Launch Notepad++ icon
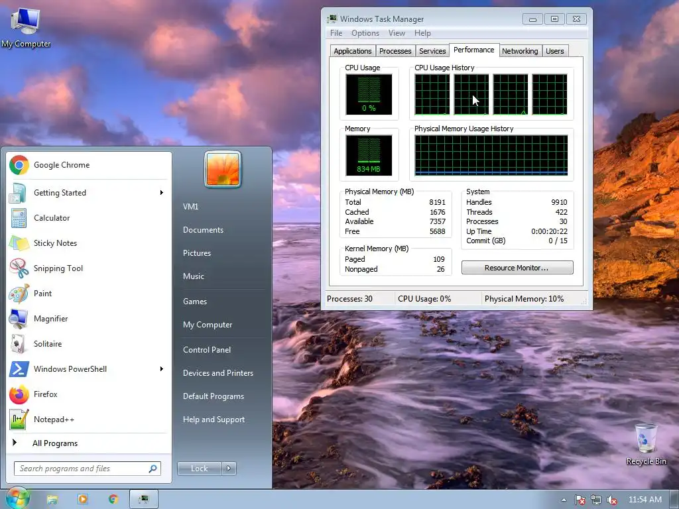Image resolution: width=679 pixels, height=509 pixels. point(19,420)
